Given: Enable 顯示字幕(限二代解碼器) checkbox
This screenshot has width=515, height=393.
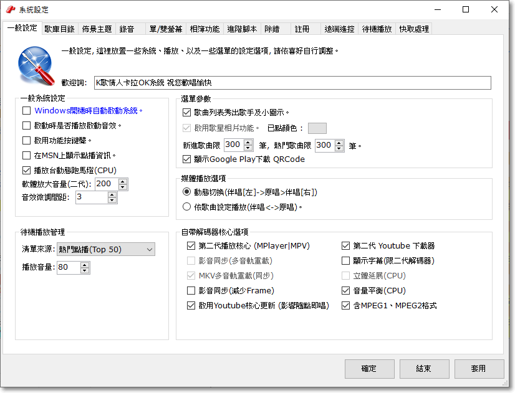Looking at the screenshot, I should click(x=346, y=261).
